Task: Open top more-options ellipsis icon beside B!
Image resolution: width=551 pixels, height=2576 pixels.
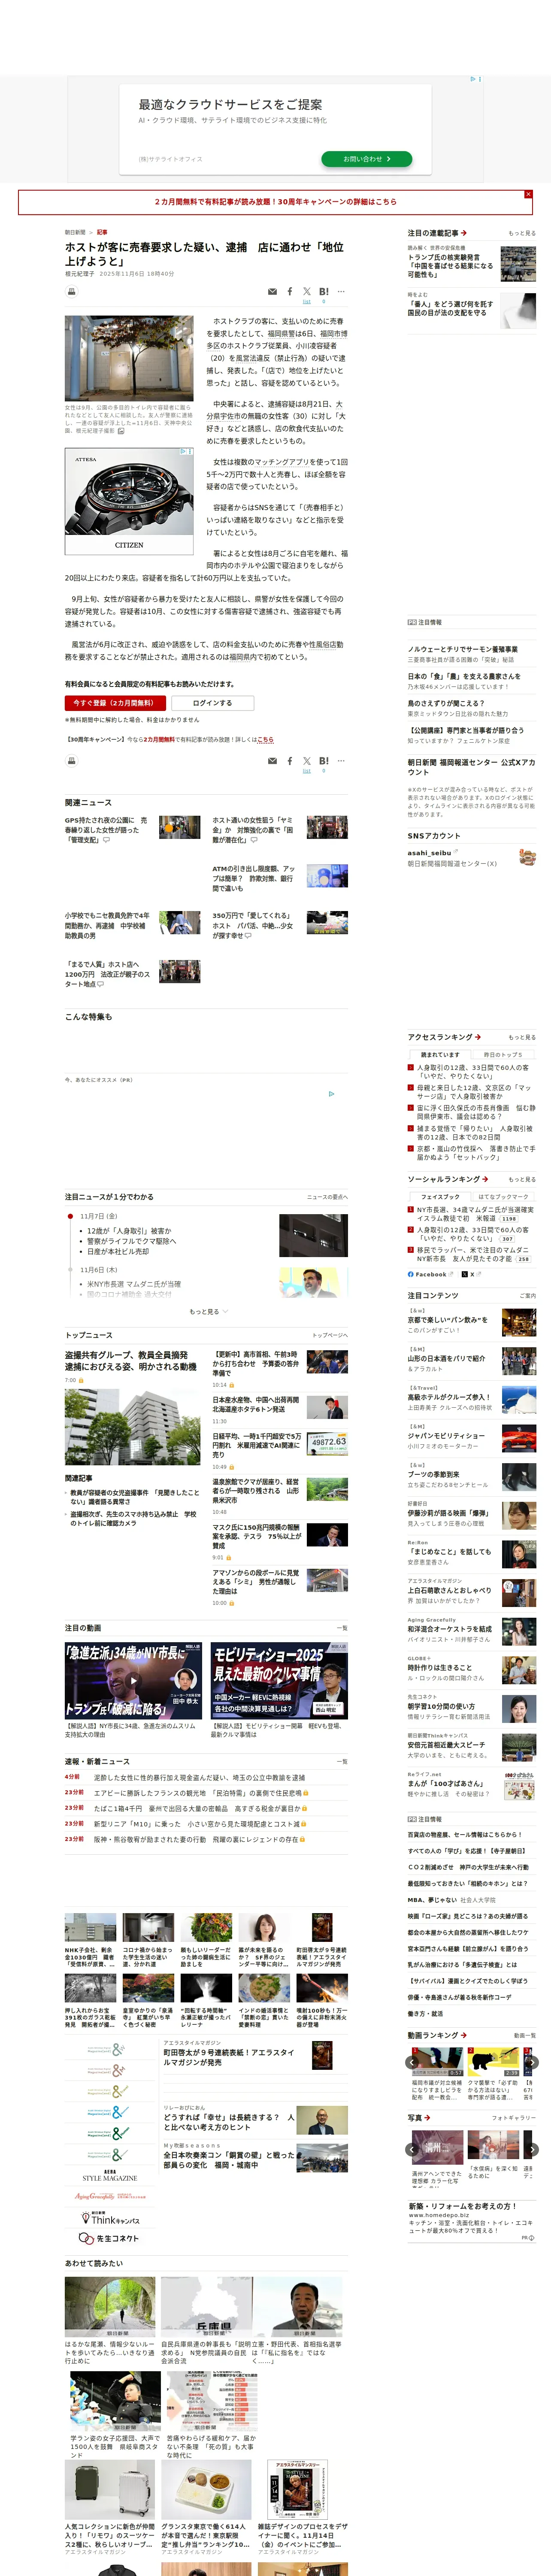Action: click(341, 292)
